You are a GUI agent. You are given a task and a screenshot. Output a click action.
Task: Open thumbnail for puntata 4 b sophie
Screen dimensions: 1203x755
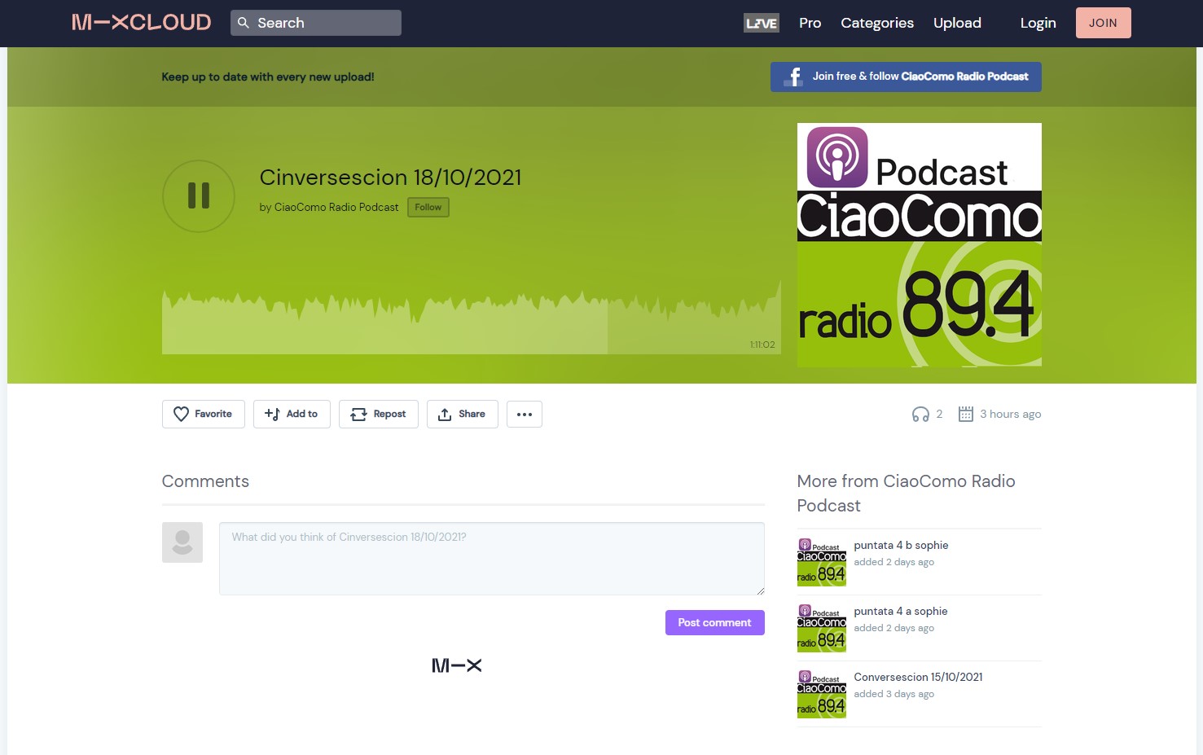[x=822, y=562]
